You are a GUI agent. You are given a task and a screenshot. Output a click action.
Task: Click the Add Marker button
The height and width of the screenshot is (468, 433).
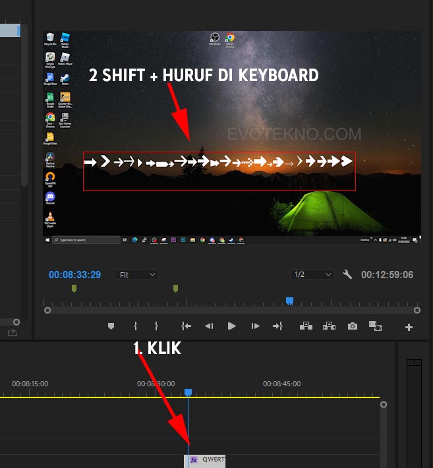click(111, 326)
